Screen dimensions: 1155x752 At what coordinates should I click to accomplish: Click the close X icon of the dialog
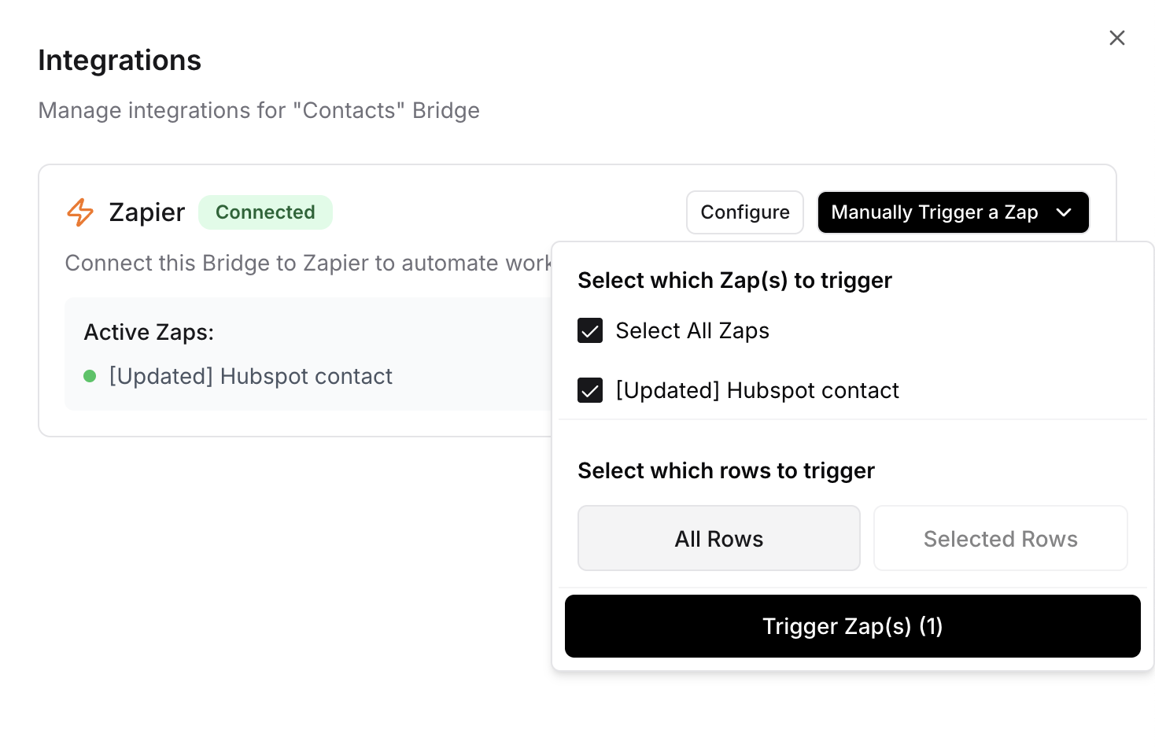(1116, 37)
